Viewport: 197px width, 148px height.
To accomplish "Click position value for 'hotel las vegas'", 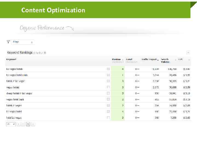I will click(123, 118).
